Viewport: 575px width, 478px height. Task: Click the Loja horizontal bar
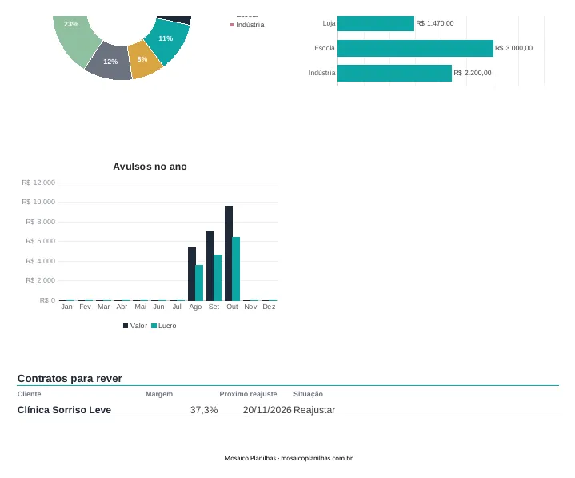point(376,23)
